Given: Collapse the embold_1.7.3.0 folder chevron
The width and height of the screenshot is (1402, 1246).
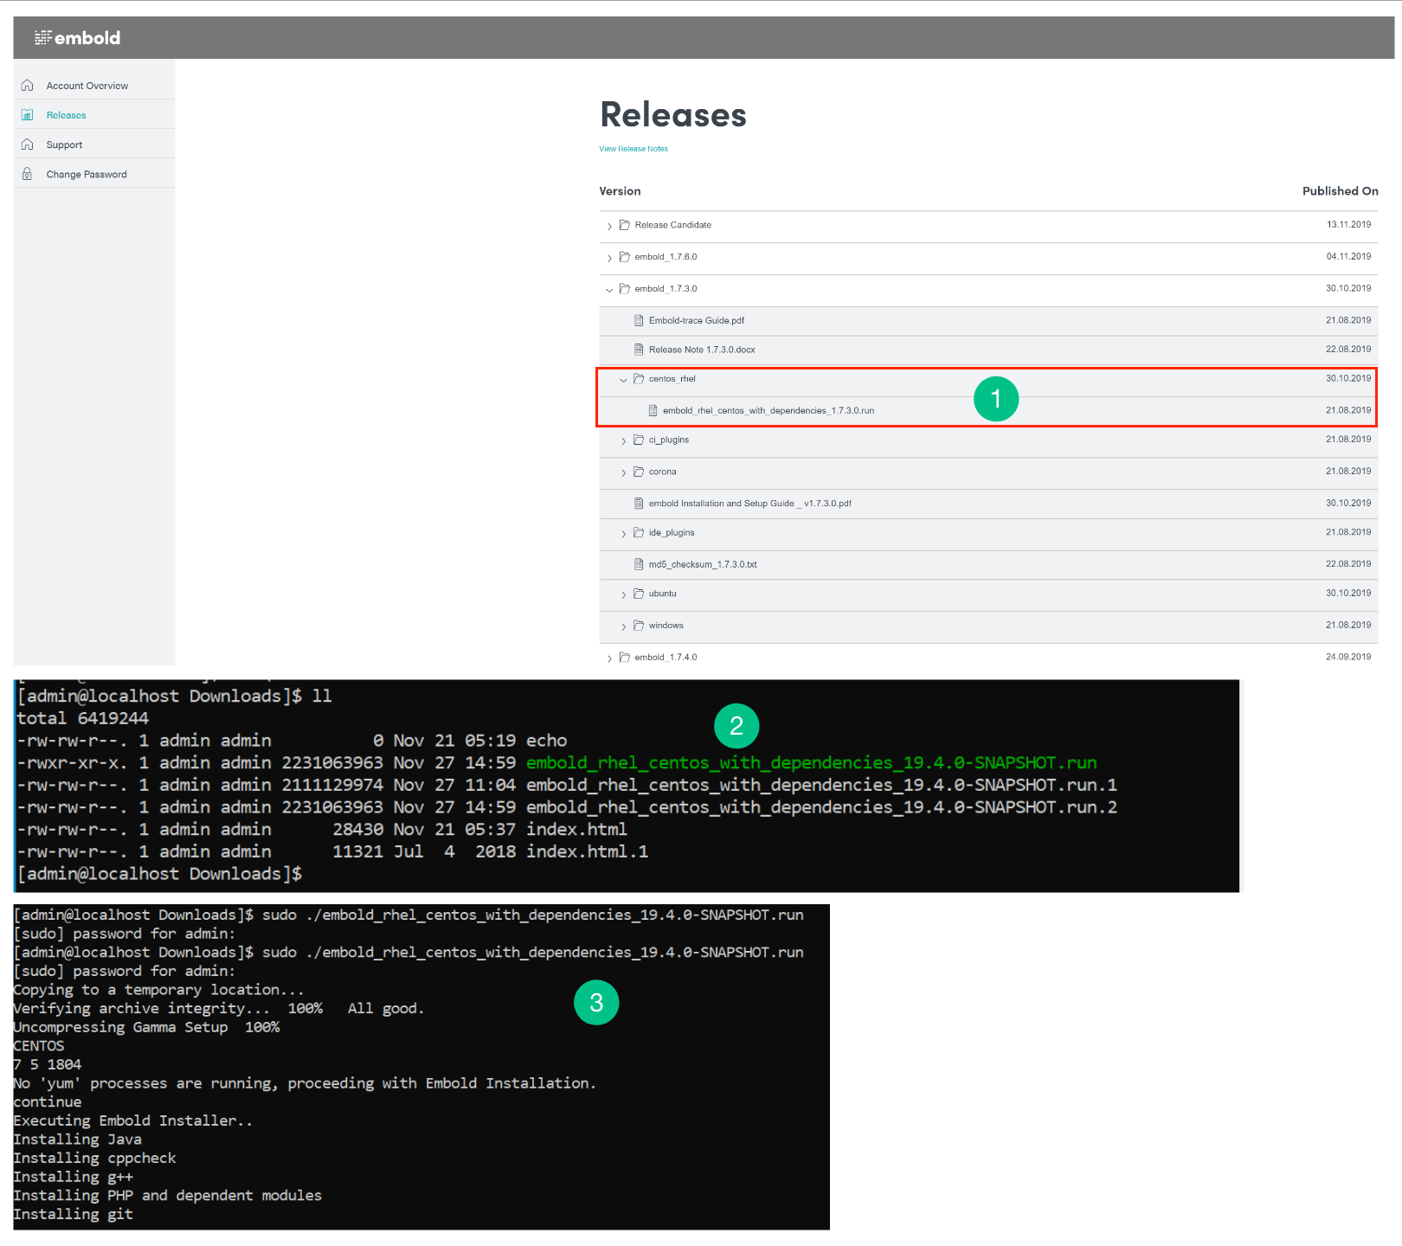Looking at the screenshot, I should click(609, 290).
